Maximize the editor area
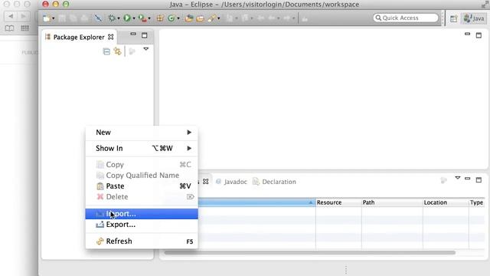The image size is (490, 276). pos(479,35)
